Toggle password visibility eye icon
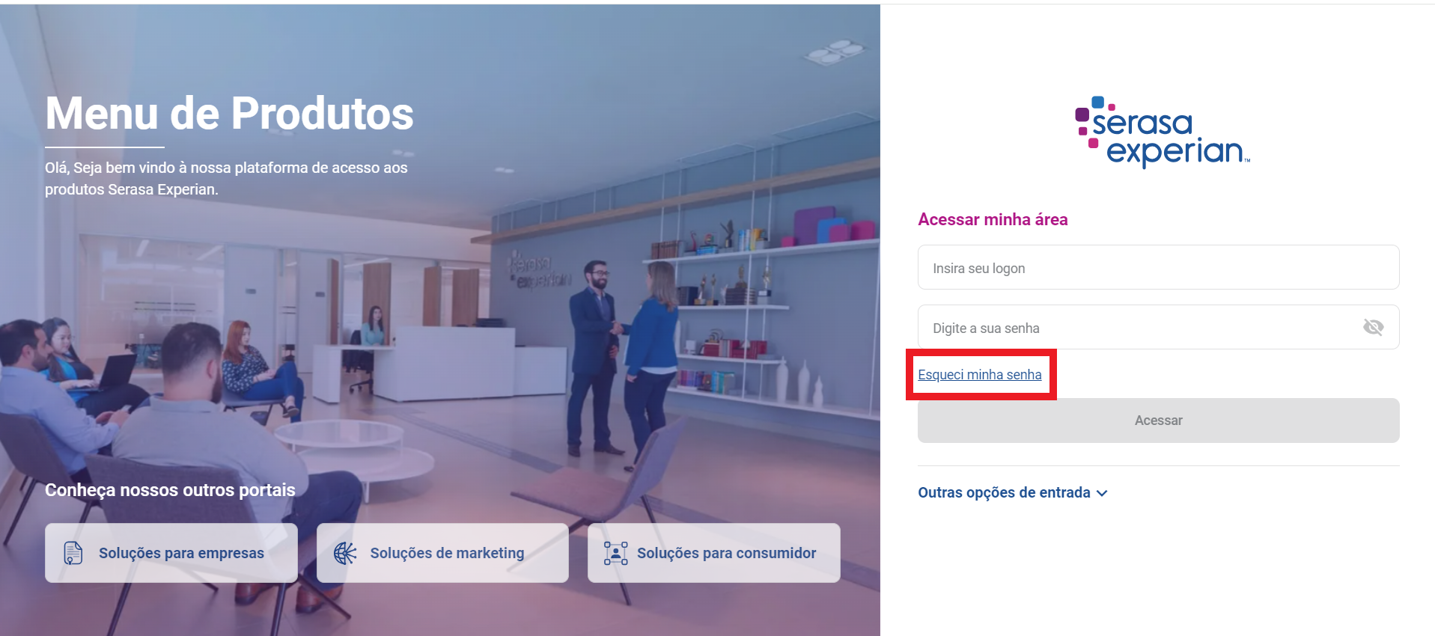 (1373, 327)
